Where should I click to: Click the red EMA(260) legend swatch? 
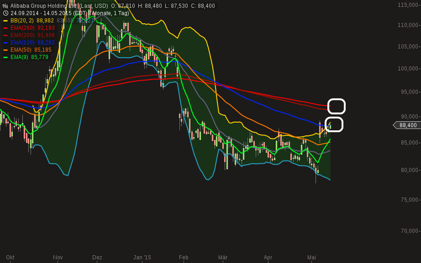coord(5,28)
